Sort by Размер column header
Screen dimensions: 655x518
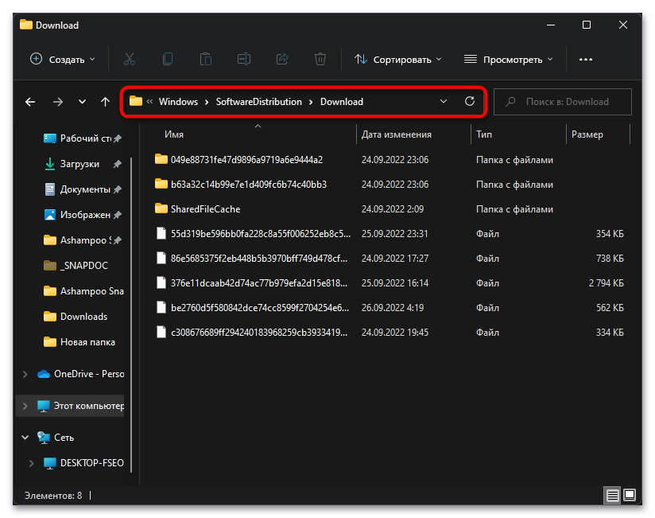587,134
